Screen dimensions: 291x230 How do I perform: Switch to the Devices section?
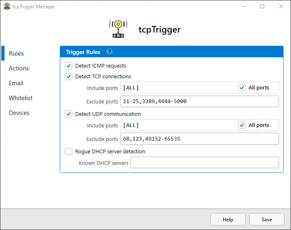[x=19, y=113]
